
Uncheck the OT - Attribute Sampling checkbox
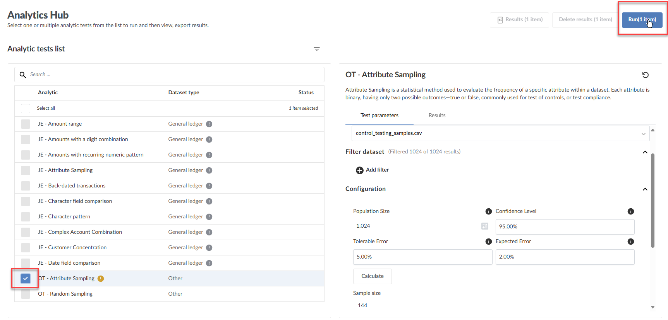click(26, 278)
